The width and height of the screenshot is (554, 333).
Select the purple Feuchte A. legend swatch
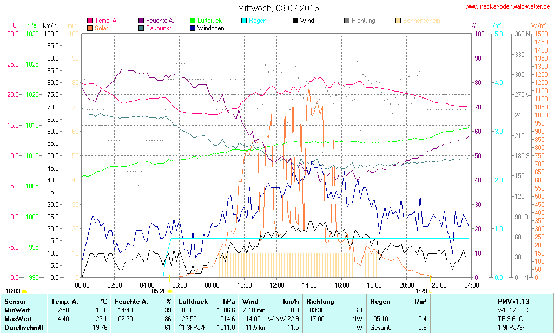point(142,21)
